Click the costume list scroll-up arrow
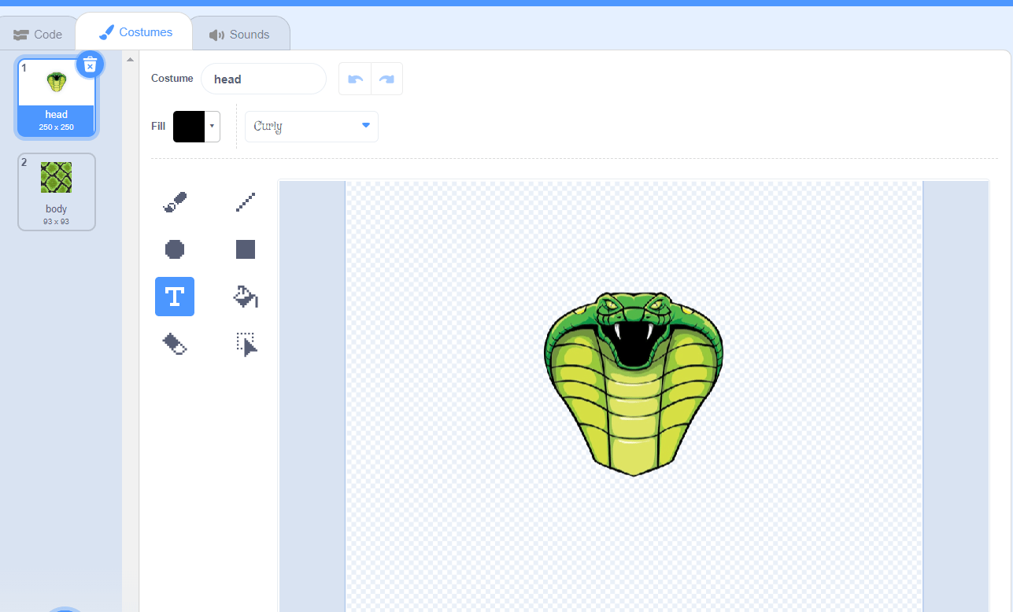This screenshot has width=1013, height=612. click(x=131, y=60)
